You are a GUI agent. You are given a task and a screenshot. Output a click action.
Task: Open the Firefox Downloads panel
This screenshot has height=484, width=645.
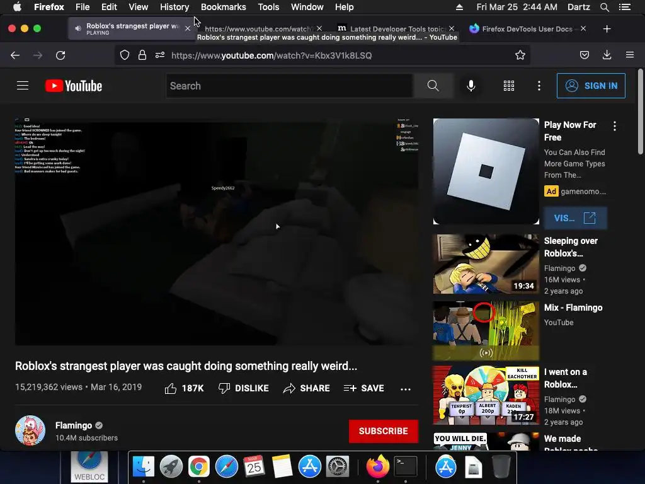point(607,55)
